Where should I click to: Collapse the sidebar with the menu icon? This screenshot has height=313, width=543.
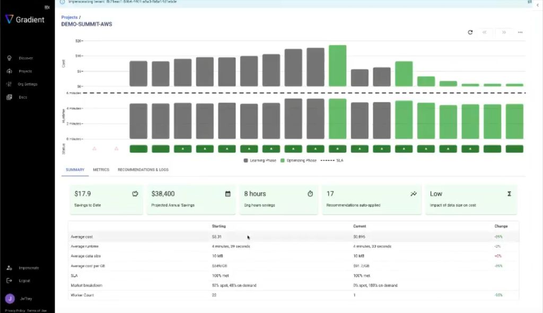pos(47,7)
